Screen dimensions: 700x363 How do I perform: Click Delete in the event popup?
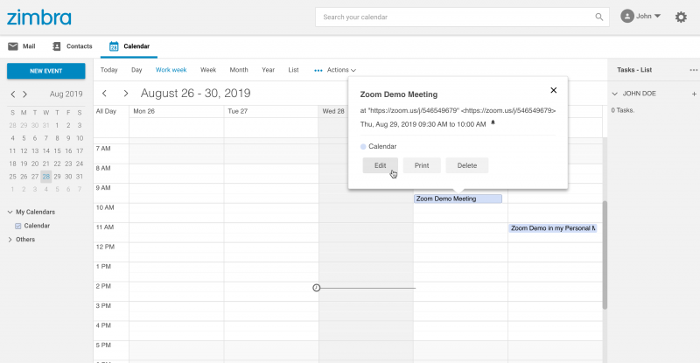(467, 165)
